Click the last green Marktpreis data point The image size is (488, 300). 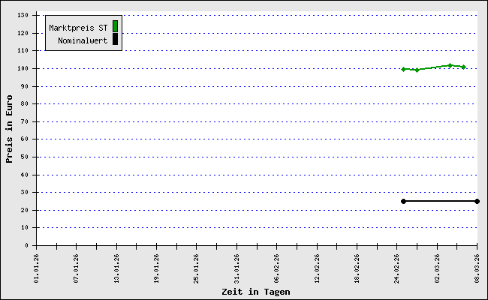point(464,67)
